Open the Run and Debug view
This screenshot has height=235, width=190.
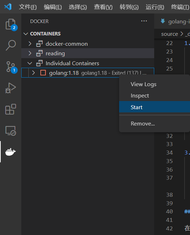(x=11, y=88)
